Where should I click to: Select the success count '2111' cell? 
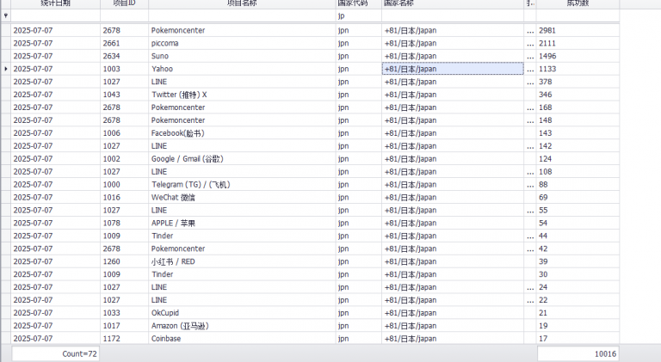tap(578, 43)
